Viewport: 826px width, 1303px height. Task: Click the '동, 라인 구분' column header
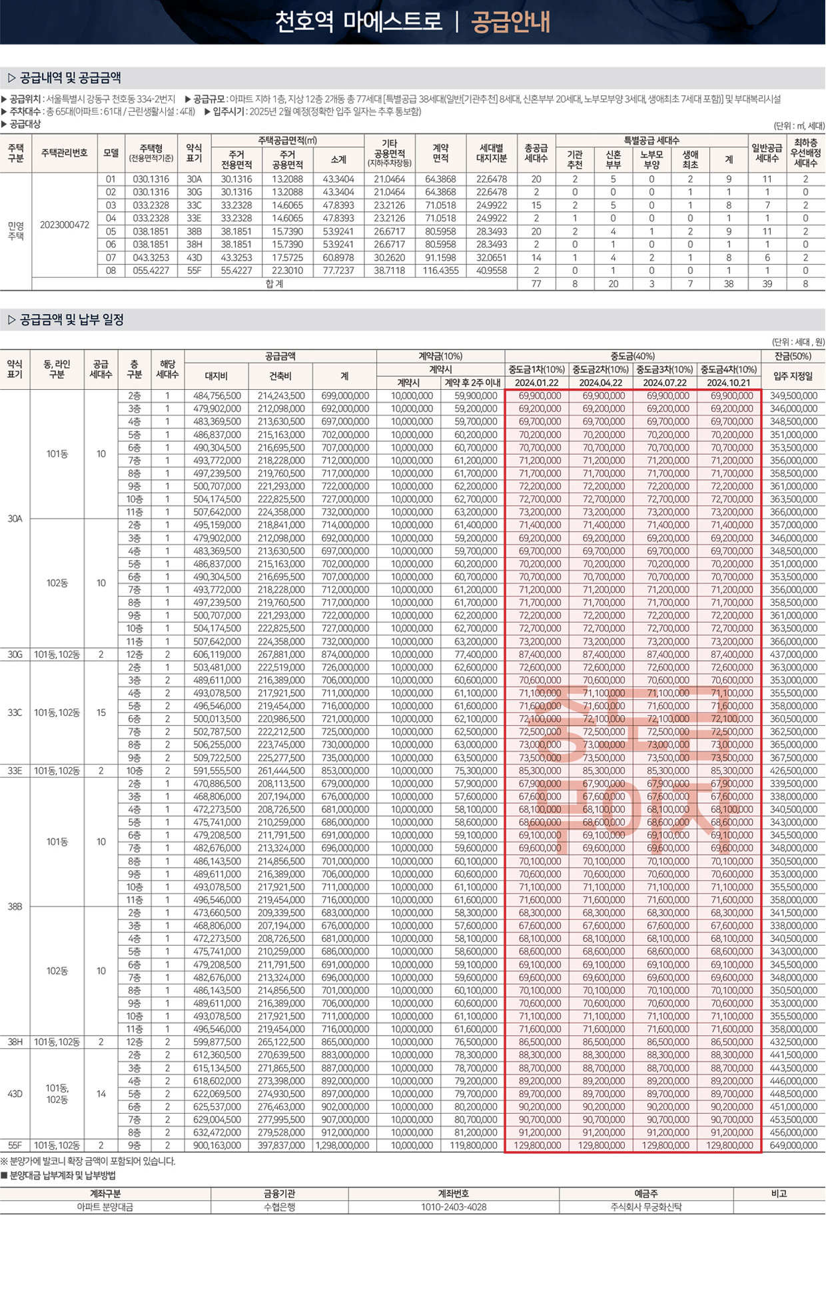click(x=57, y=370)
